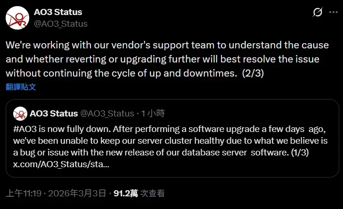Click the 2026年3月3日 post date
This screenshot has width=343, height=209.
point(77,193)
